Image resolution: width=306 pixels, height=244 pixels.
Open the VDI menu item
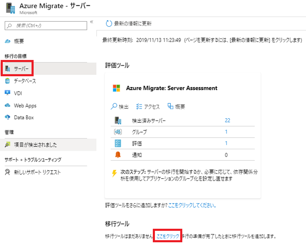(x=18, y=93)
